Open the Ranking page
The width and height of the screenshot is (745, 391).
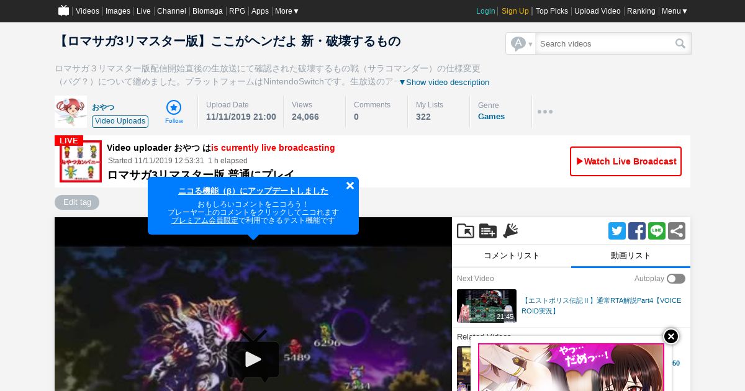[x=641, y=11]
